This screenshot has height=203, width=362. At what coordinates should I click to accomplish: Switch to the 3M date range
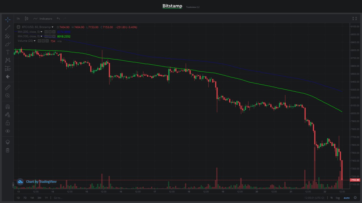coord(39,198)
